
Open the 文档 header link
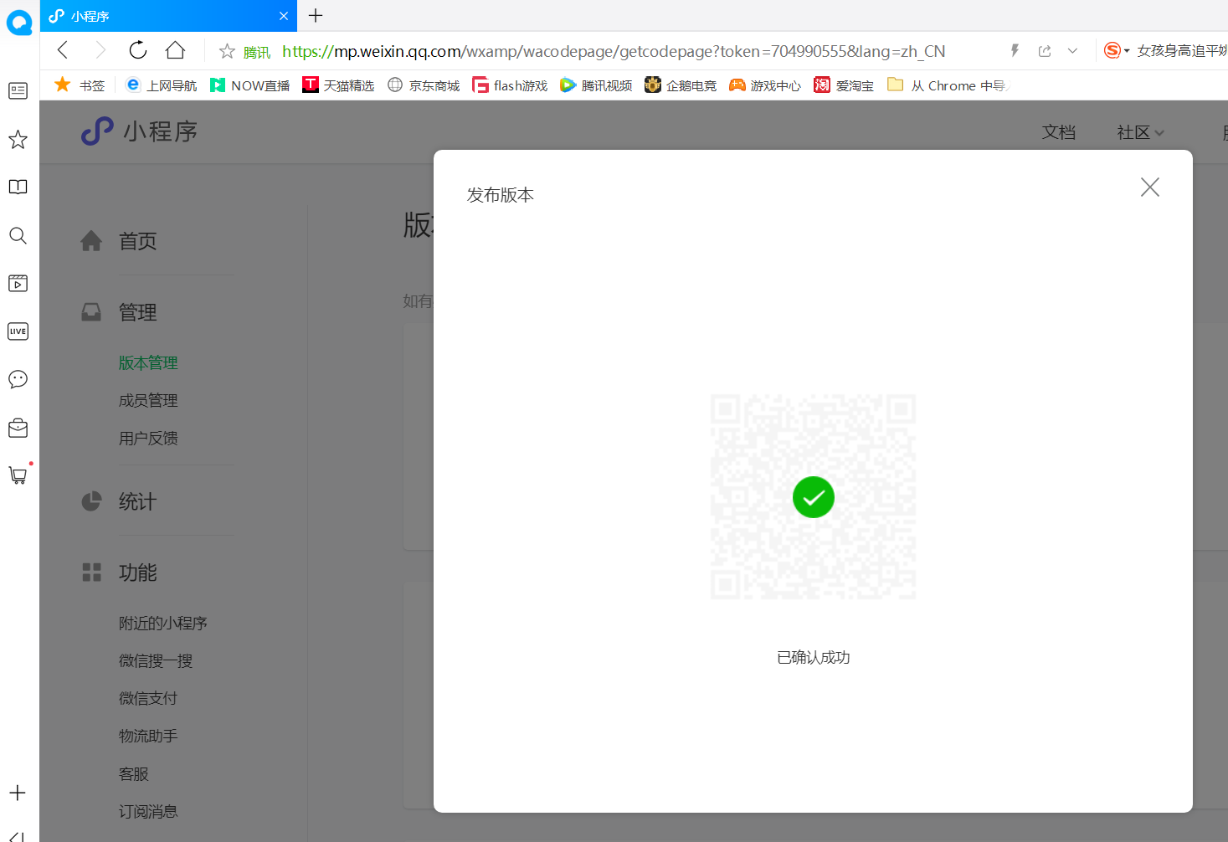pyautogui.click(x=1058, y=132)
